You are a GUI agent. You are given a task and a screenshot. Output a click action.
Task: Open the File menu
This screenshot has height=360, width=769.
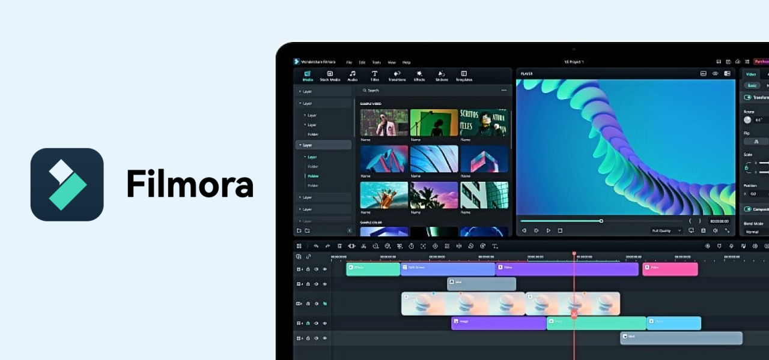pos(349,62)
